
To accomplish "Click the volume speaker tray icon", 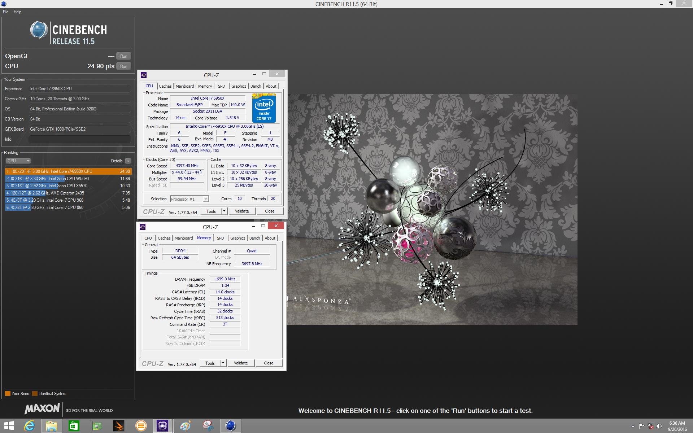I will point(659,426).
